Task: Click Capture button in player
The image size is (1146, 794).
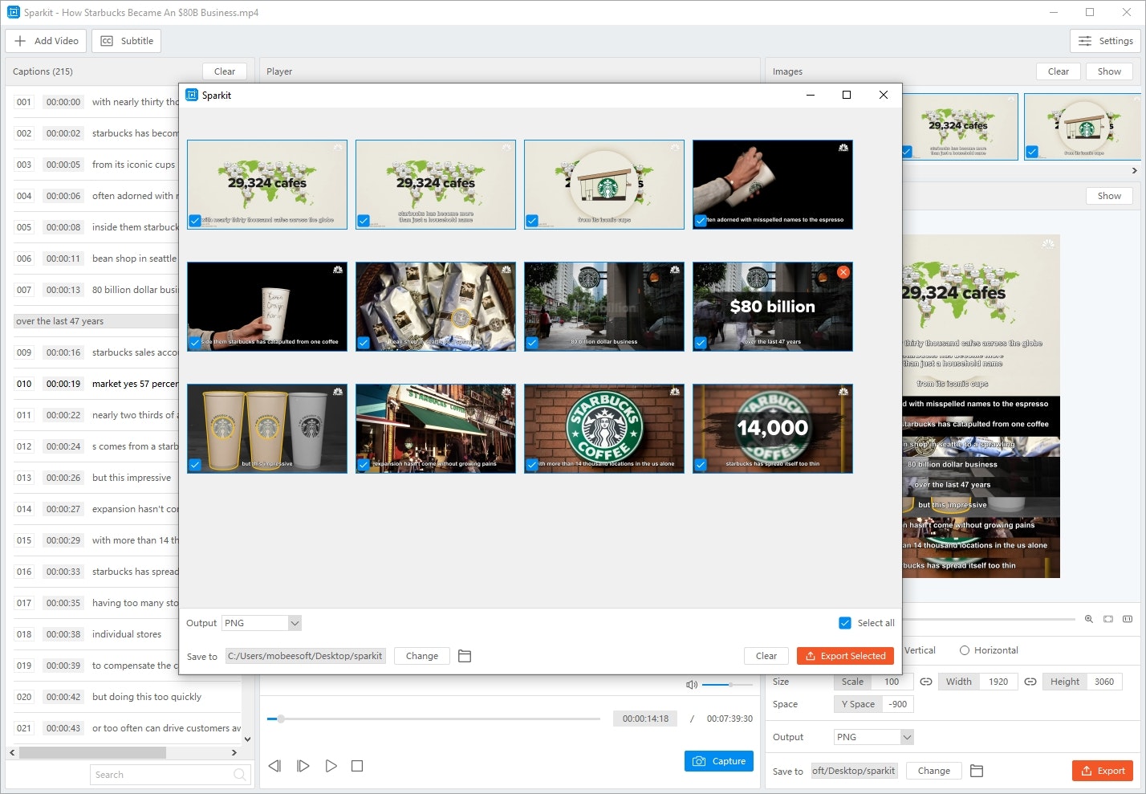Action: tap(719, 761)
